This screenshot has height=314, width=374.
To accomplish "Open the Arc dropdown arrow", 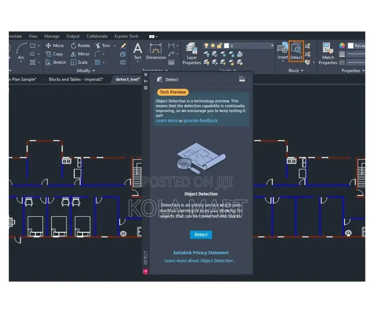I will (x=21, y=62).
